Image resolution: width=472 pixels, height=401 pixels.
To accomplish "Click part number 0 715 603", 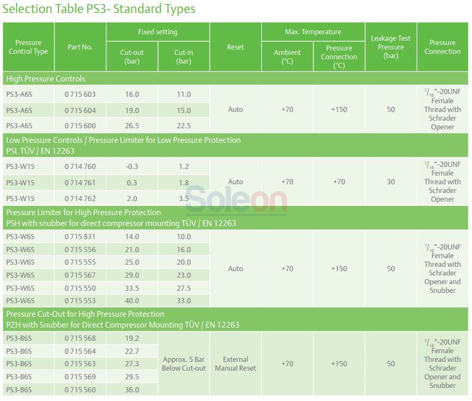I will coord(80,94).
